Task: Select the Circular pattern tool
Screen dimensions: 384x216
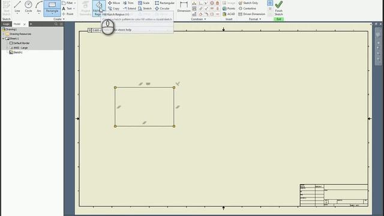Action: click(162, 8)
